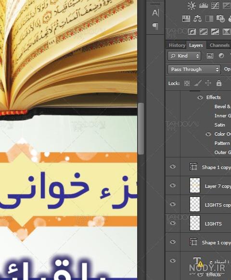This screenshot has height=280, width=231.
Task: Hide the Arabic text layer
Action: (173, 261)
